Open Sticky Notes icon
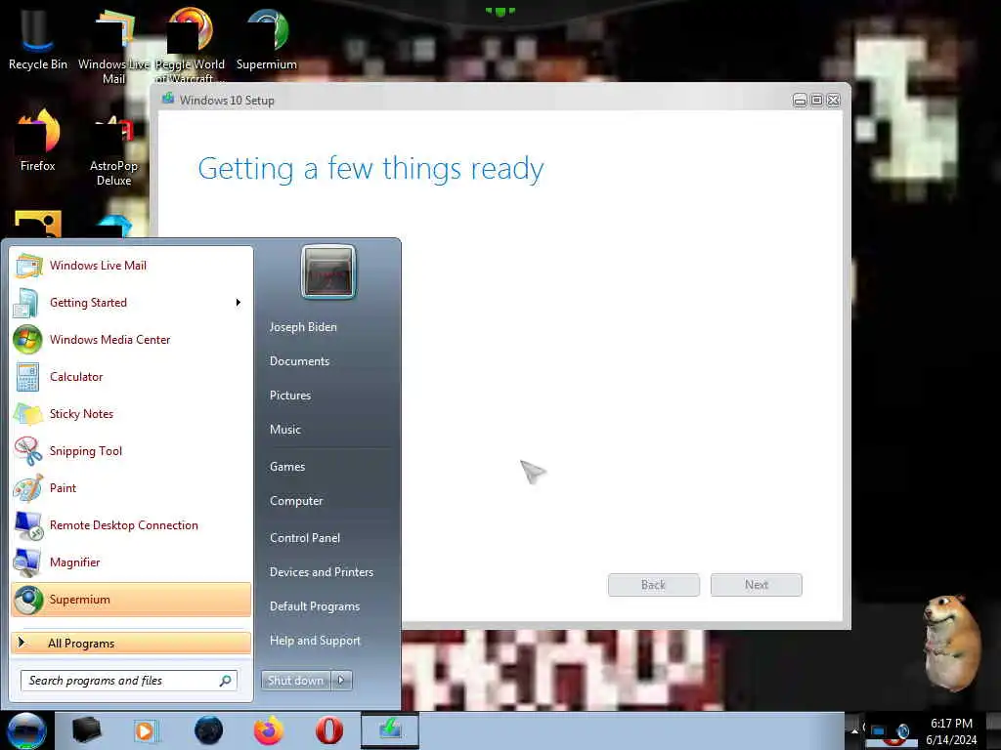Screen dimensions: 1001x750 click(x=27, y=414)
